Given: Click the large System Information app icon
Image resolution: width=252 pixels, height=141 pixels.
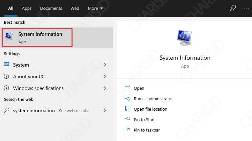Looking at the screenshot, I should (184, 38).
